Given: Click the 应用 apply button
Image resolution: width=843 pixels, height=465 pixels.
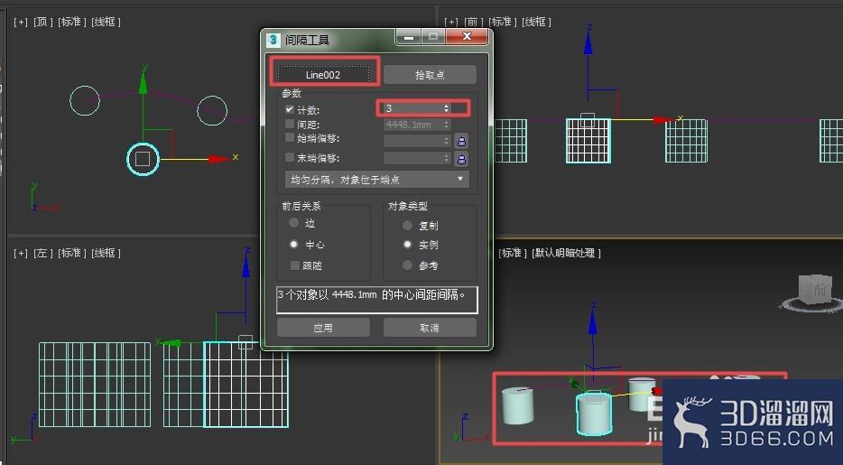Looking at the screenshot, I should 323,328.
